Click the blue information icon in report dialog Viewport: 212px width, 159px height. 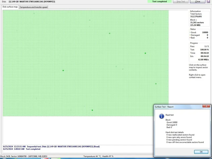tap(161, 116)
